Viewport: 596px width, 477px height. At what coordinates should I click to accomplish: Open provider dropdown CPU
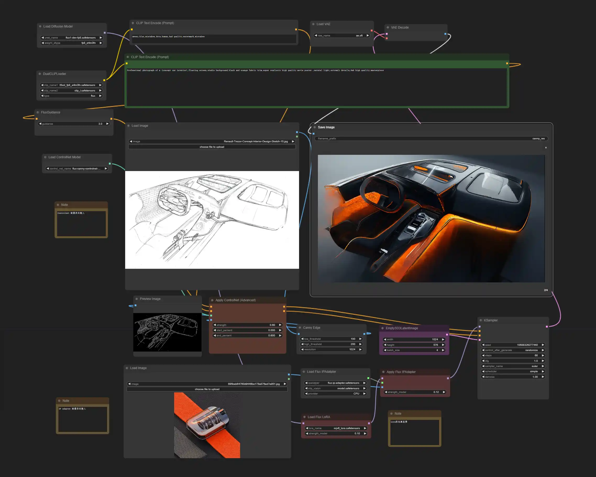335,393
